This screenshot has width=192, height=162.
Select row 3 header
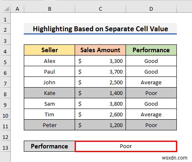(x=5, y=39)
